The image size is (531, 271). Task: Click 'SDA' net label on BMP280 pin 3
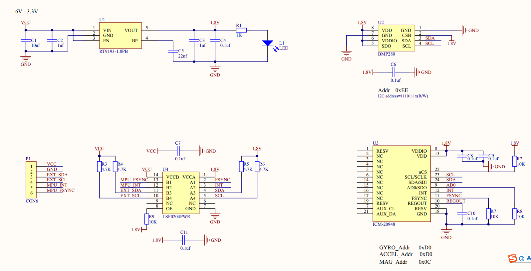coord(430,38)
